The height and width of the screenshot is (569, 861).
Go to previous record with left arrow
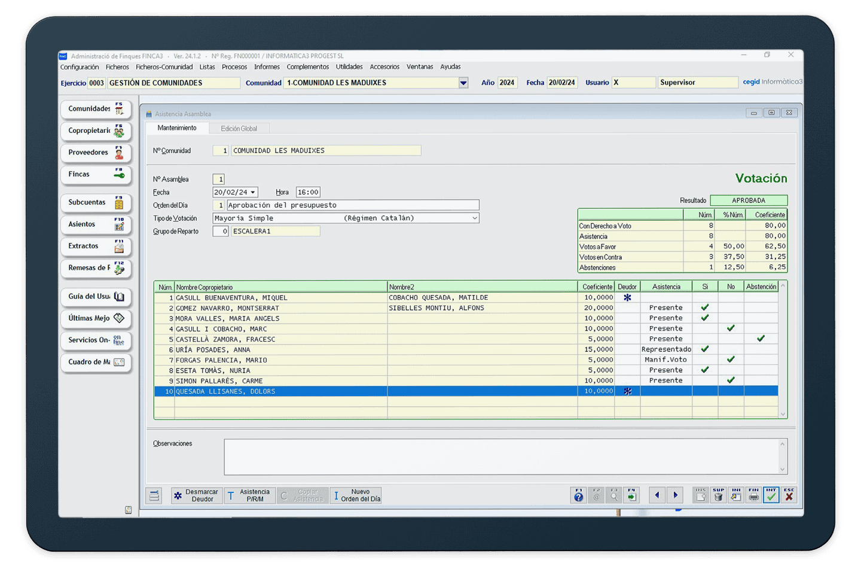[x=657, y=495]
